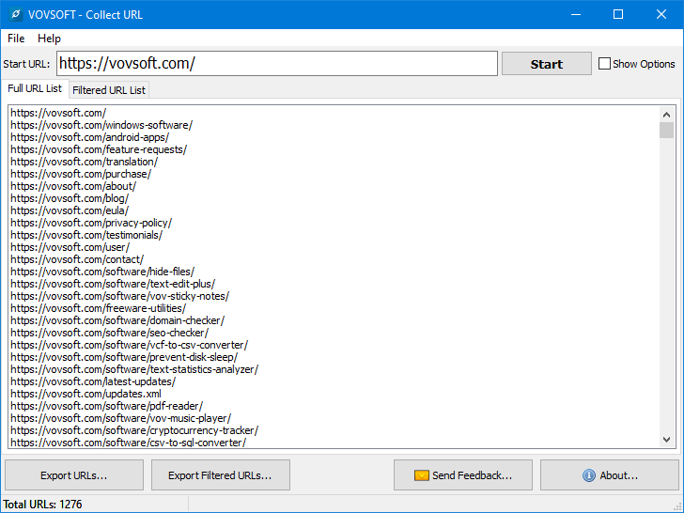Click the scrollbar down arrow

[666, 440]
